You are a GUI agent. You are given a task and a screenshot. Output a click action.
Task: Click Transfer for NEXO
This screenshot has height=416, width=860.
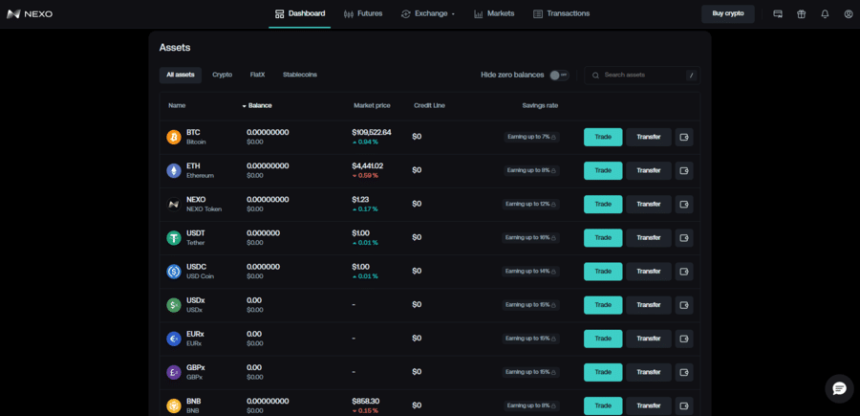coord(649,204)
